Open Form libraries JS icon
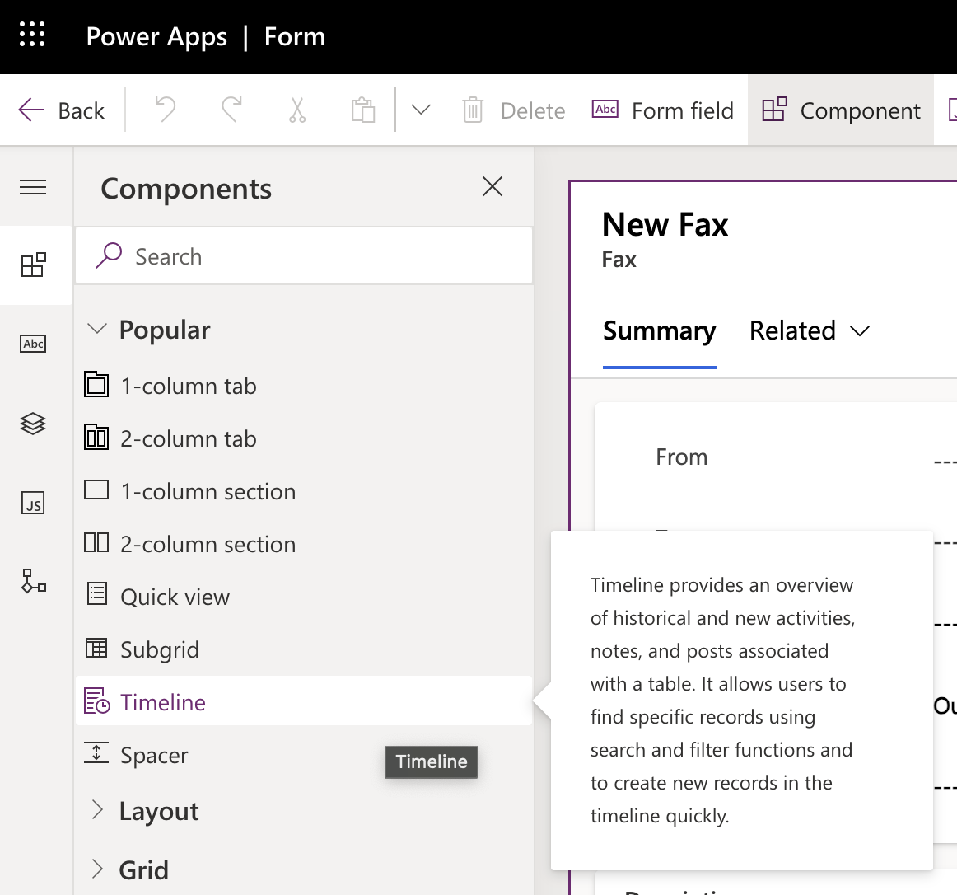The width and height of the screenshot is (957, 895). tap(33, 503)
